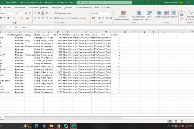Viewport: 194px width, 129px height.
Task: Expand the fill color dropdown arrow
Action: 24,18
